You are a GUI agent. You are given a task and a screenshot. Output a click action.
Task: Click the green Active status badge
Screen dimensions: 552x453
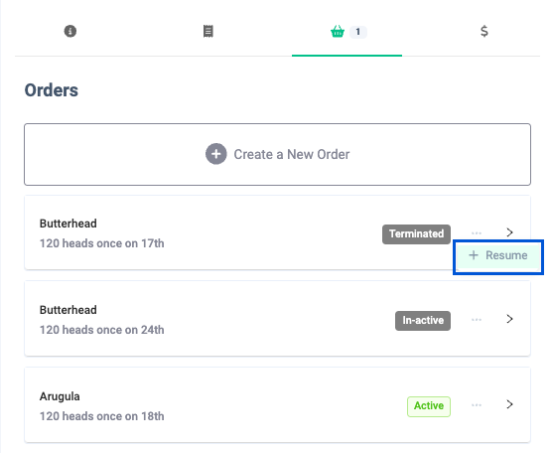pos(429,406)
